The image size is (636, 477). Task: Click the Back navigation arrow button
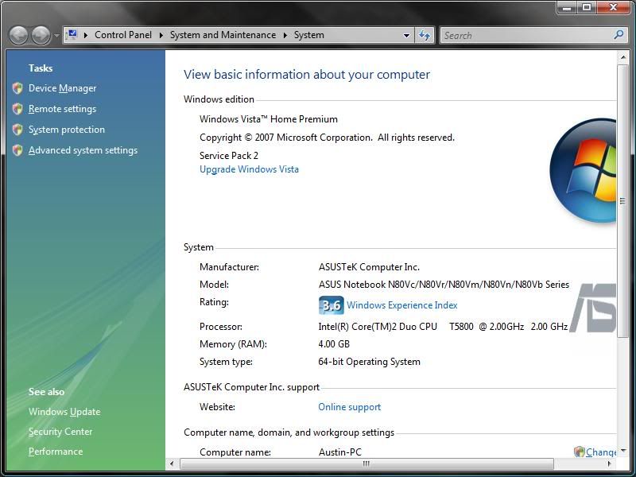(x=18, y=35)
